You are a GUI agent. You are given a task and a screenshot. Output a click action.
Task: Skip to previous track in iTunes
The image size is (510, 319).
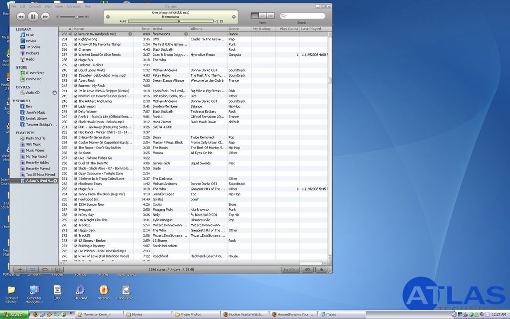[x=21, y=16]
